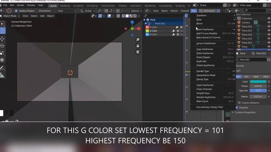
Task: Click the Power value field
Action: [x=258, y=86]
